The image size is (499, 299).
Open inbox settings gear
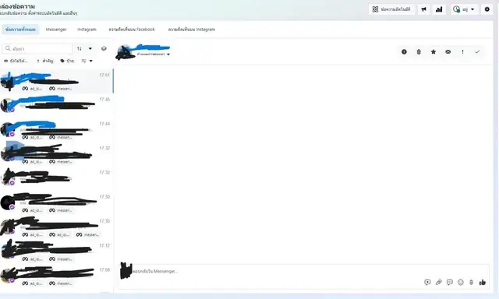point(487,9)
